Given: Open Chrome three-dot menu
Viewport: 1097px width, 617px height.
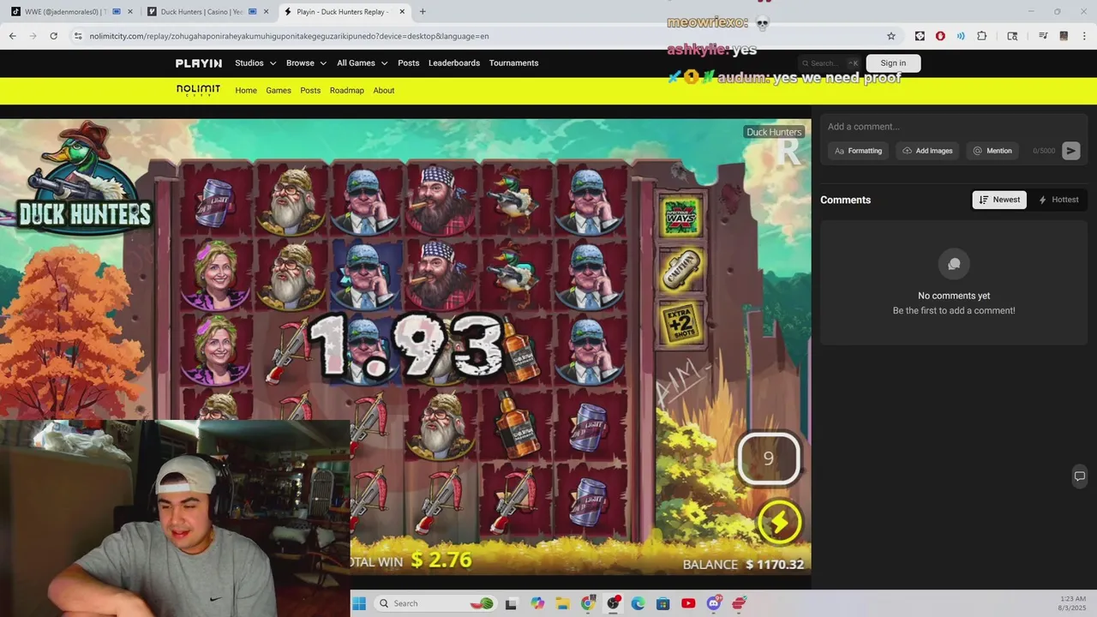Looking at the screenshot, I should pyautogui.click(x=1084, y=36).
